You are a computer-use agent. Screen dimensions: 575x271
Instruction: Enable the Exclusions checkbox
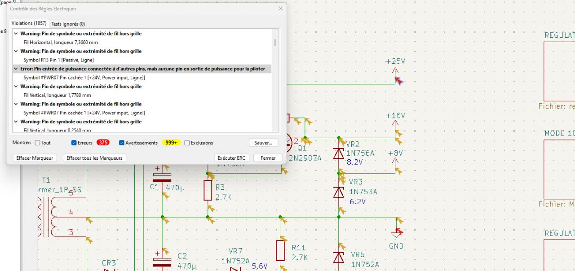point(187,143)
